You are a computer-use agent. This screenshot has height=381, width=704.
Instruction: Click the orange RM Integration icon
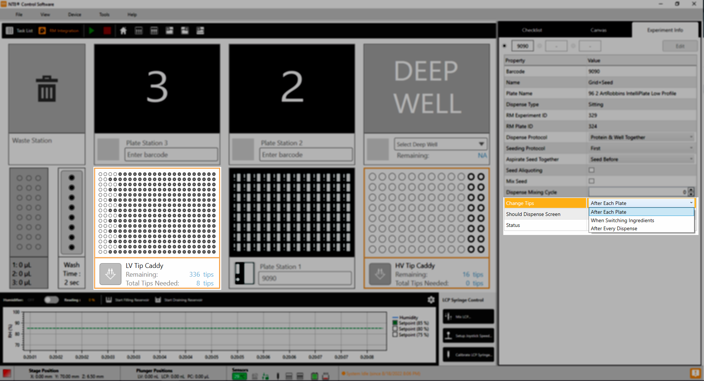click(42, 31)
